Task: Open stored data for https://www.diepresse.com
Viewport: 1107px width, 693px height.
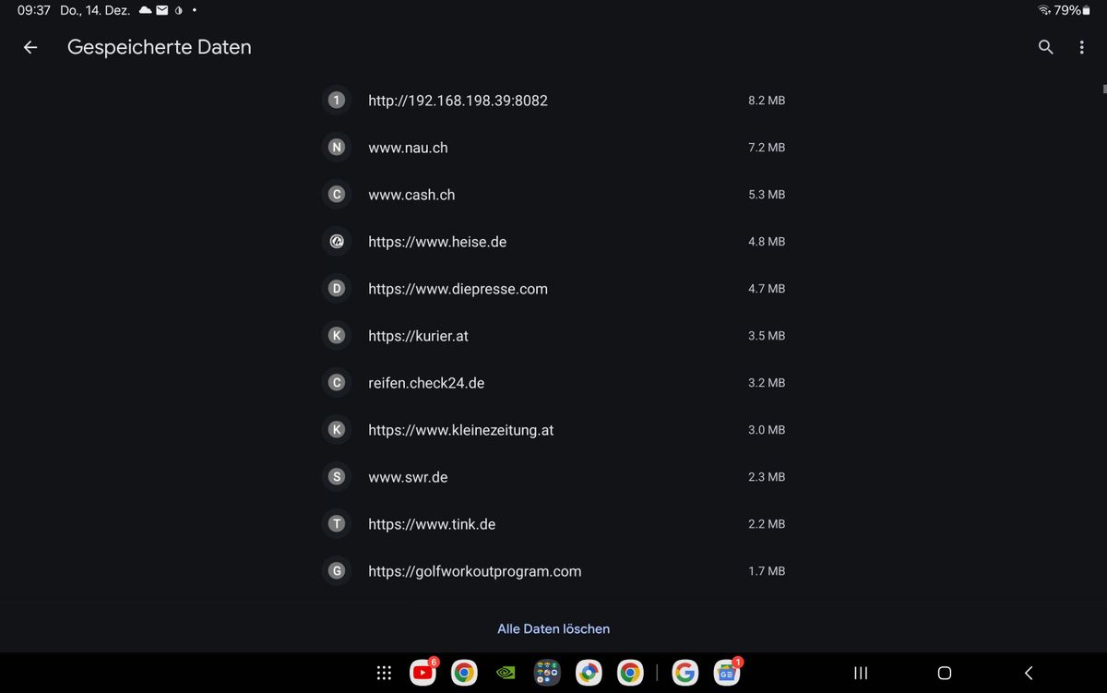Action: point(553,288)
